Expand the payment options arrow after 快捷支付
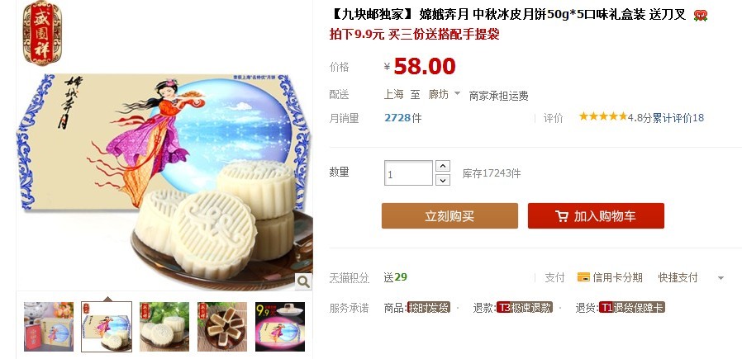This screenshot has height=359, width=742. point(721,278)
